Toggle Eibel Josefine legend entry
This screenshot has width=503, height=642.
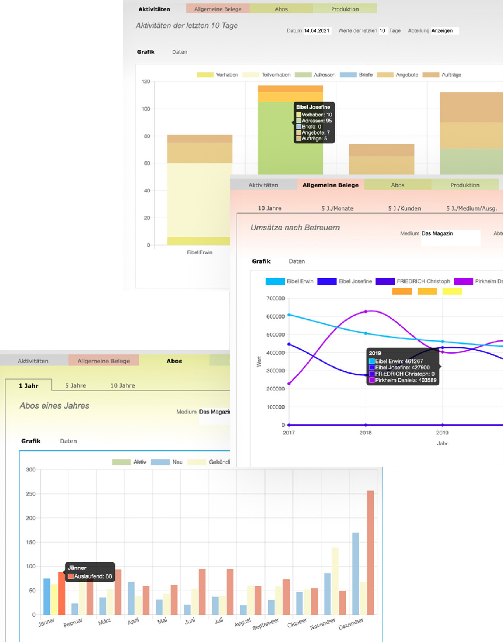tap(344, 281)
